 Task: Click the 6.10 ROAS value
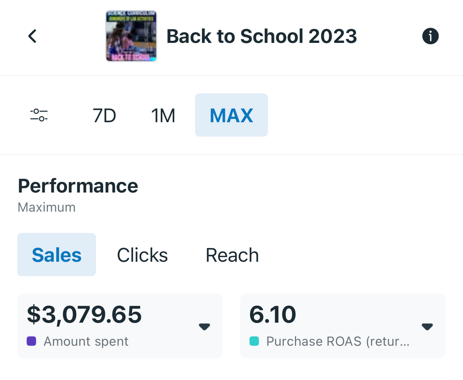click(x=273, y=314)
